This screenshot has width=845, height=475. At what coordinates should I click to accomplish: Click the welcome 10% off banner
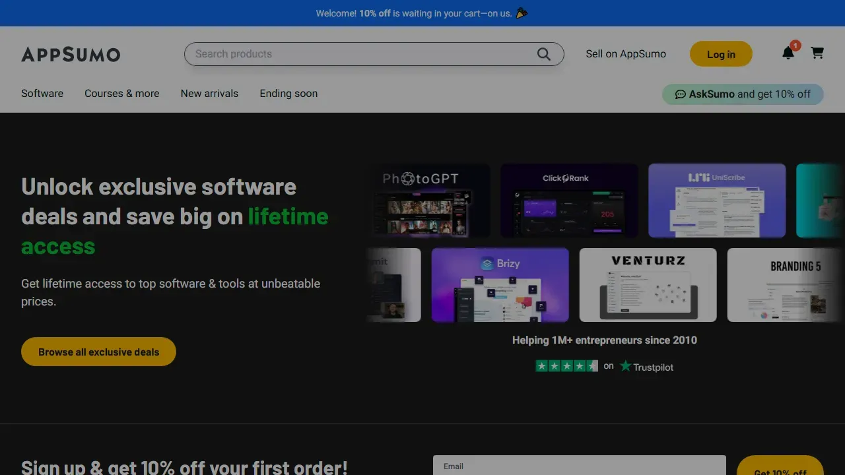tap(422, 13)
